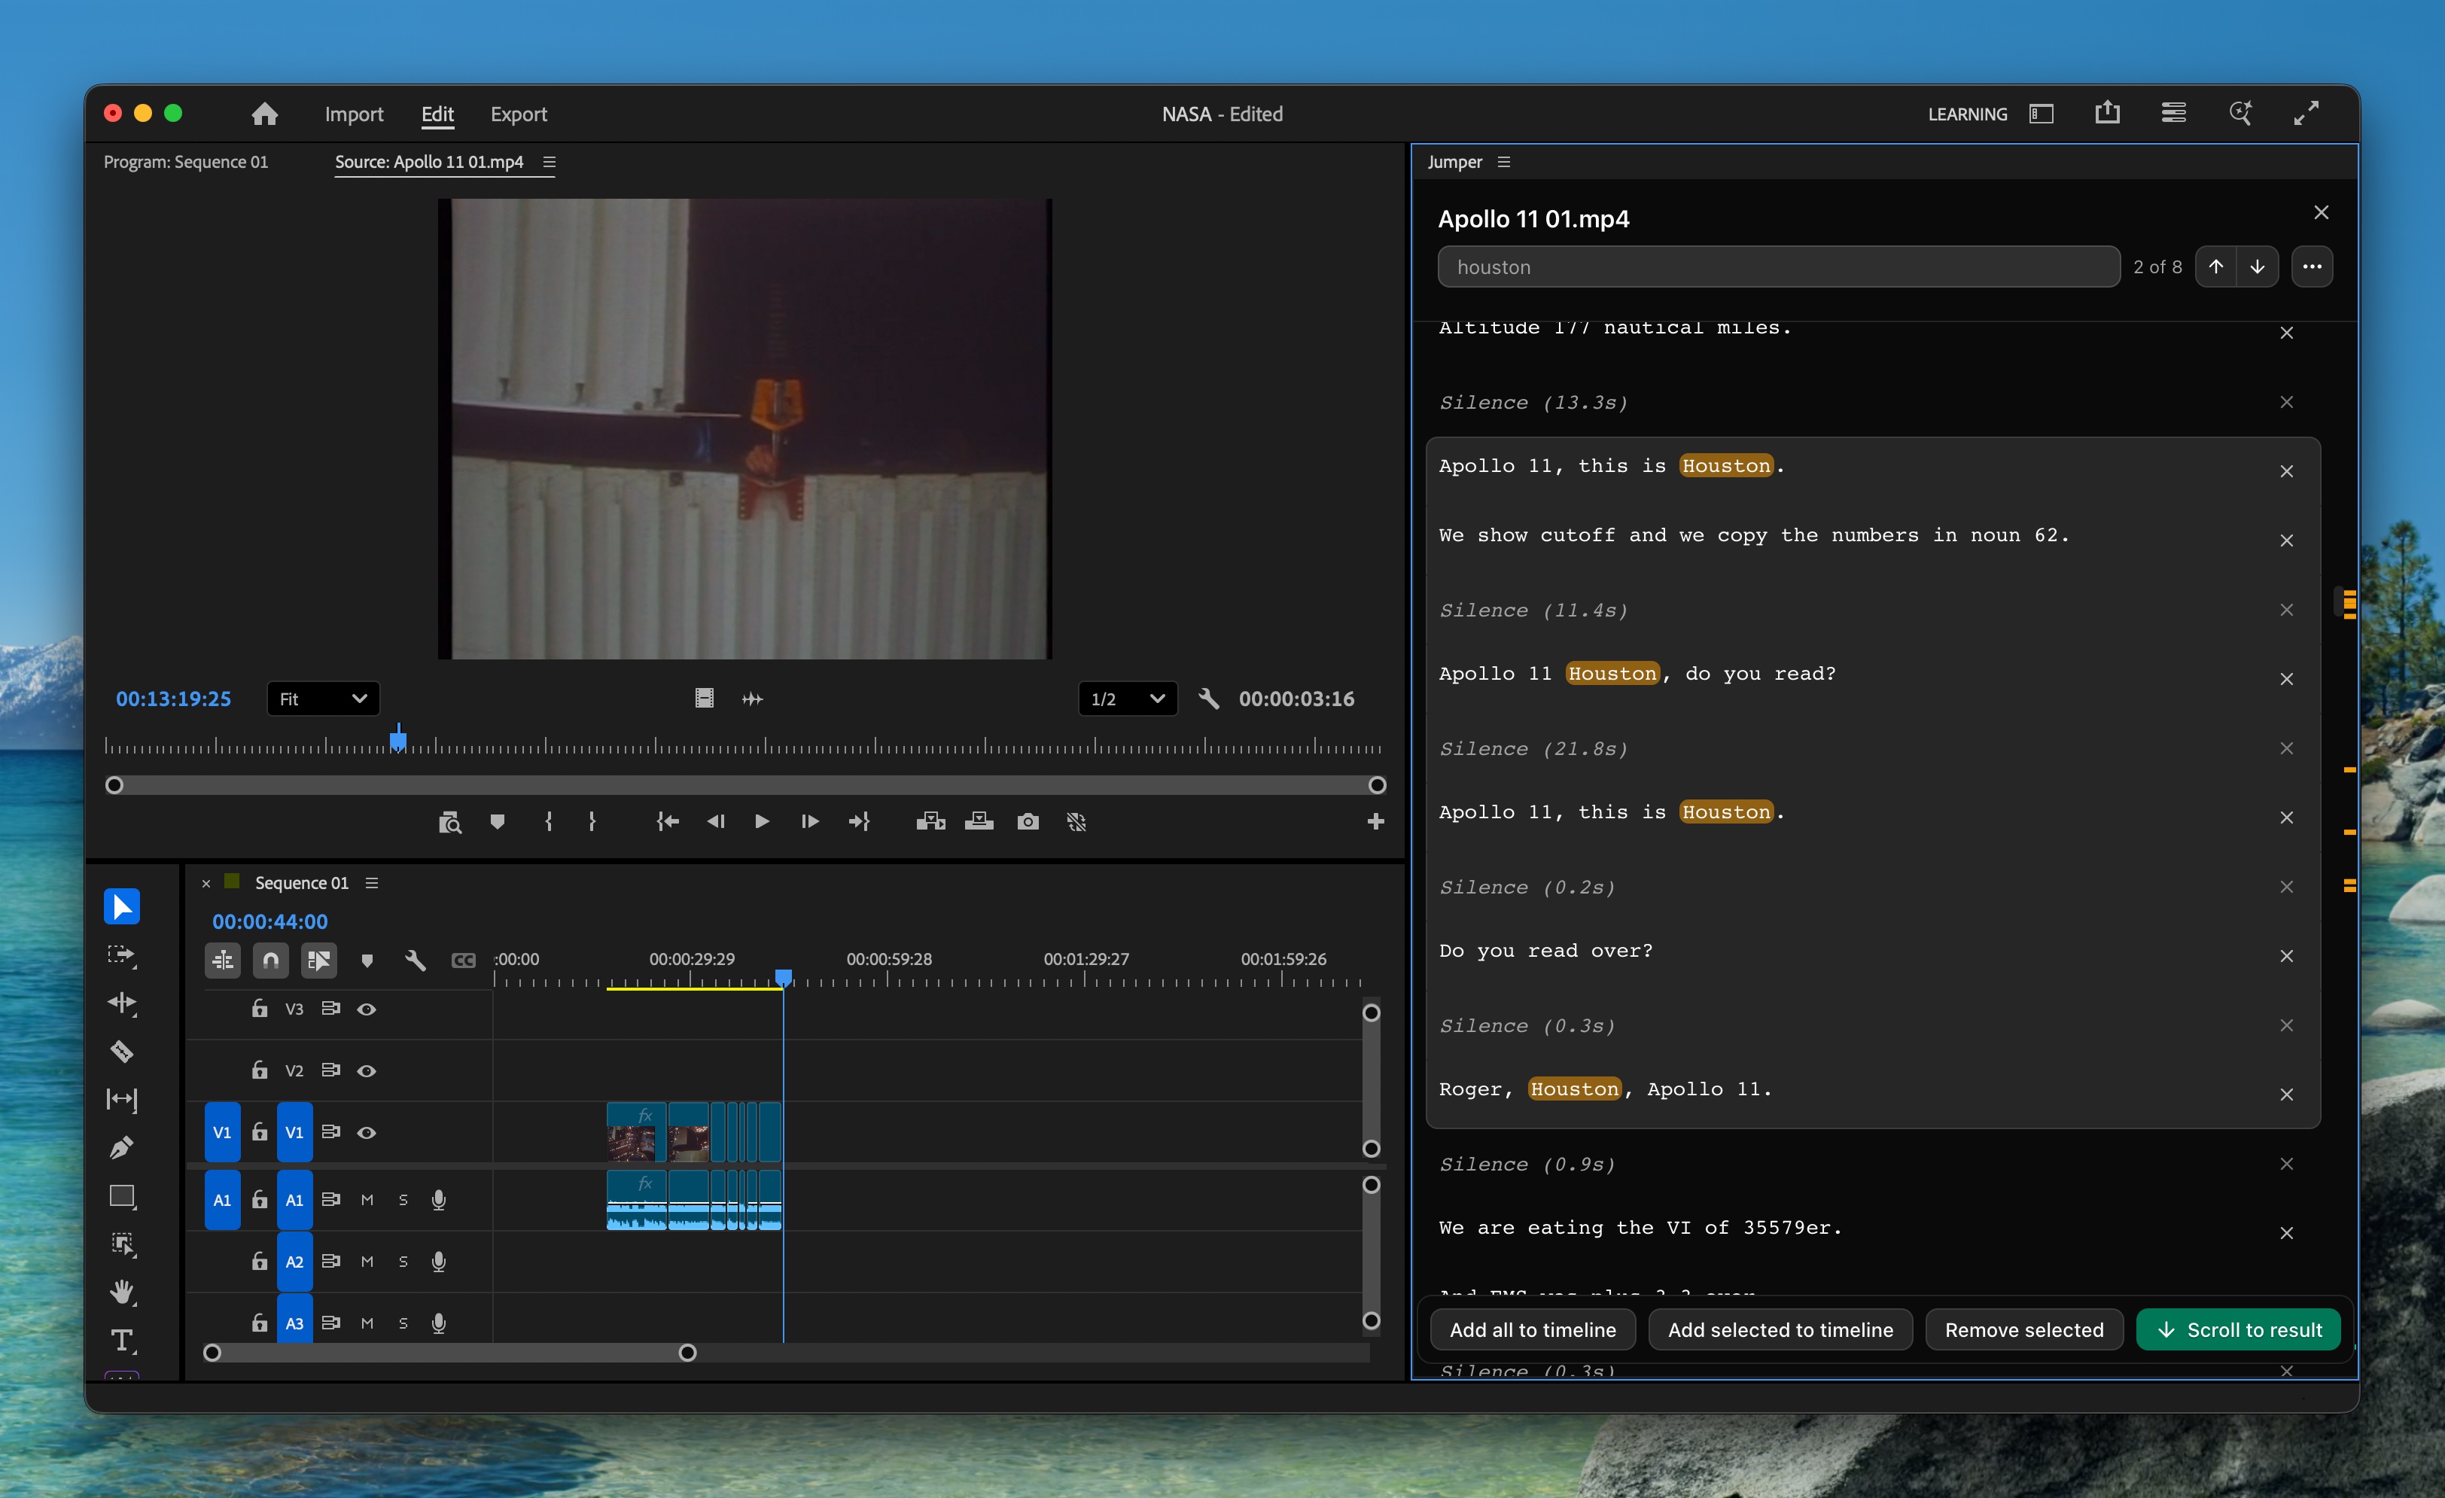Open the Fit zoom level dropdown
This screenshot has height=1498, width=2445.
[x=321, y=699]
